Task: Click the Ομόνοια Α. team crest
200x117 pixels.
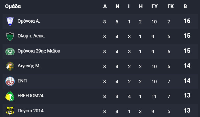Action: (x=10, y=21)
